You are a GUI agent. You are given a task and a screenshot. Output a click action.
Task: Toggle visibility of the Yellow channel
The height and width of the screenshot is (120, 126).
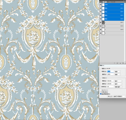pos(101,15)
